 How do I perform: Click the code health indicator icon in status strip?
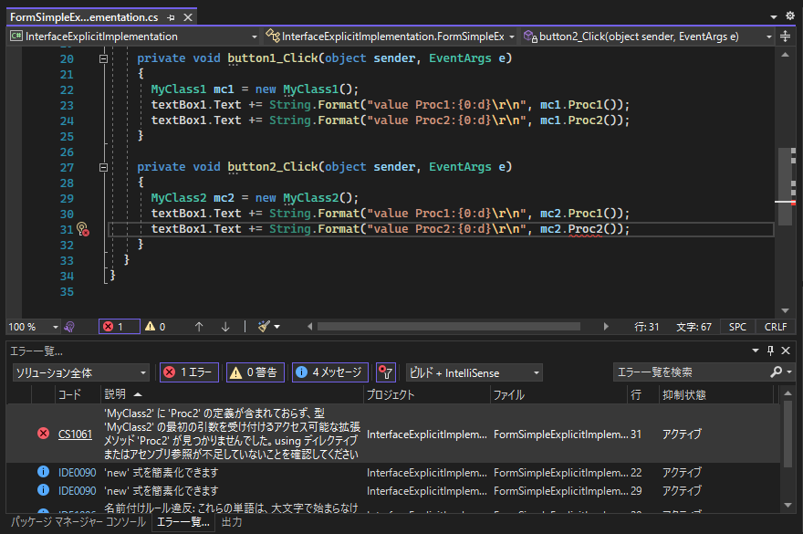coord(69,327)
